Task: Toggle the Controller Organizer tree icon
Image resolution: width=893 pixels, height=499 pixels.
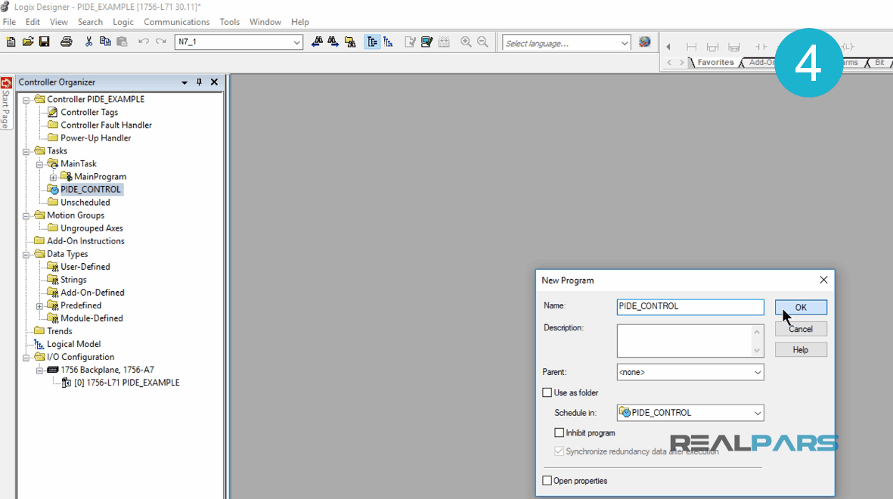Action: coord(372,42)
